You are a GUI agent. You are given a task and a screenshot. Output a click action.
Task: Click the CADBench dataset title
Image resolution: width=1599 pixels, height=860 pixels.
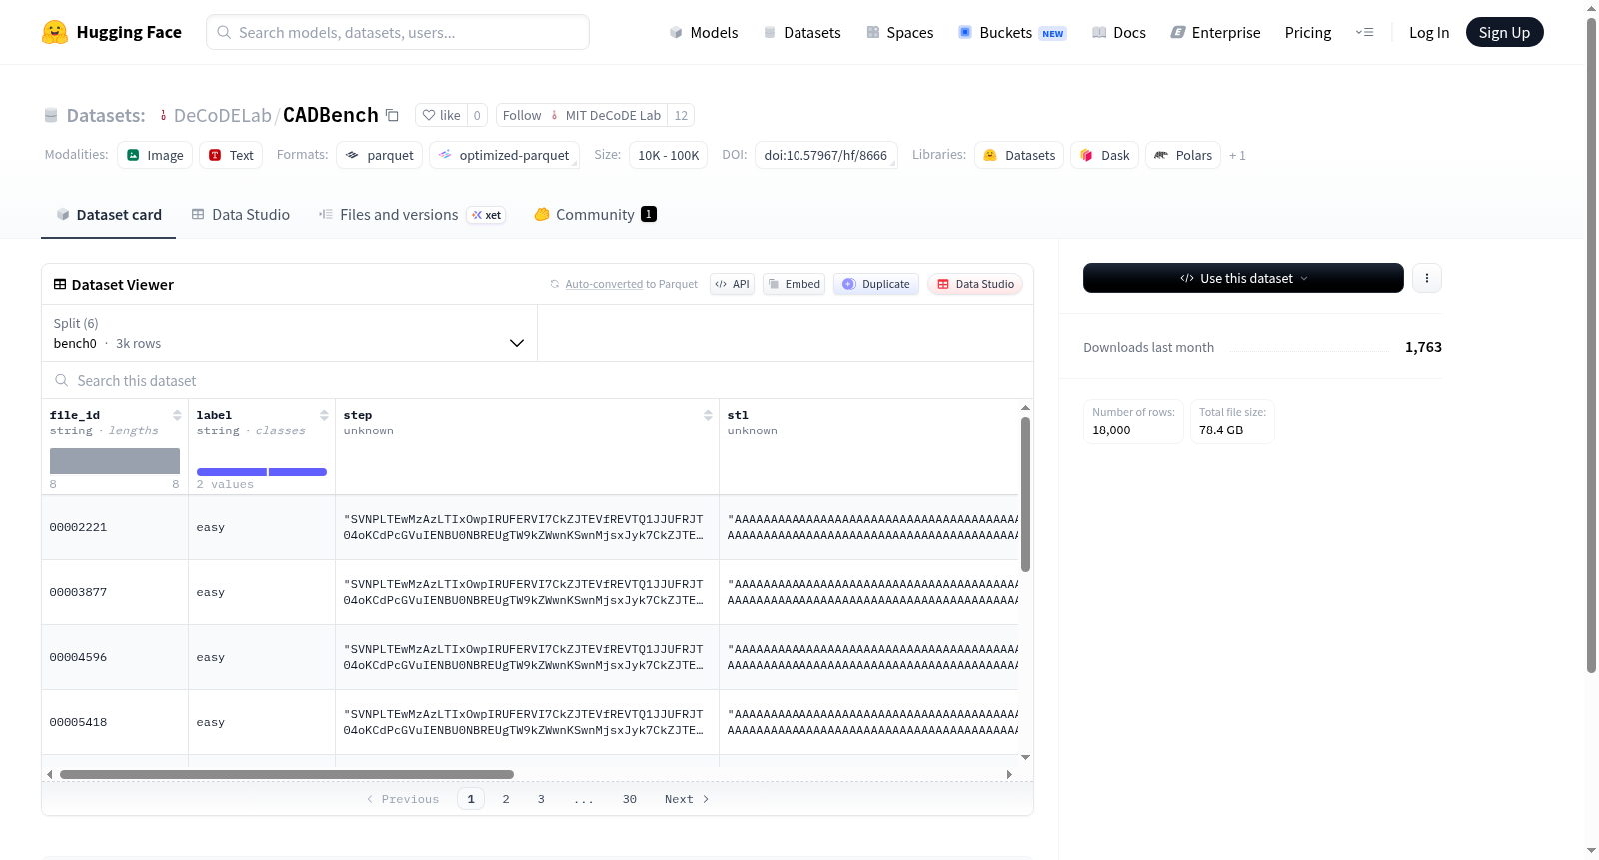(x=331, y=115)
